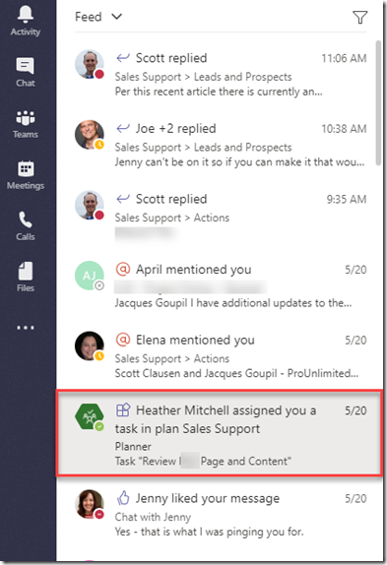
Task: Click Elena's profile picture
Action: 89,345
